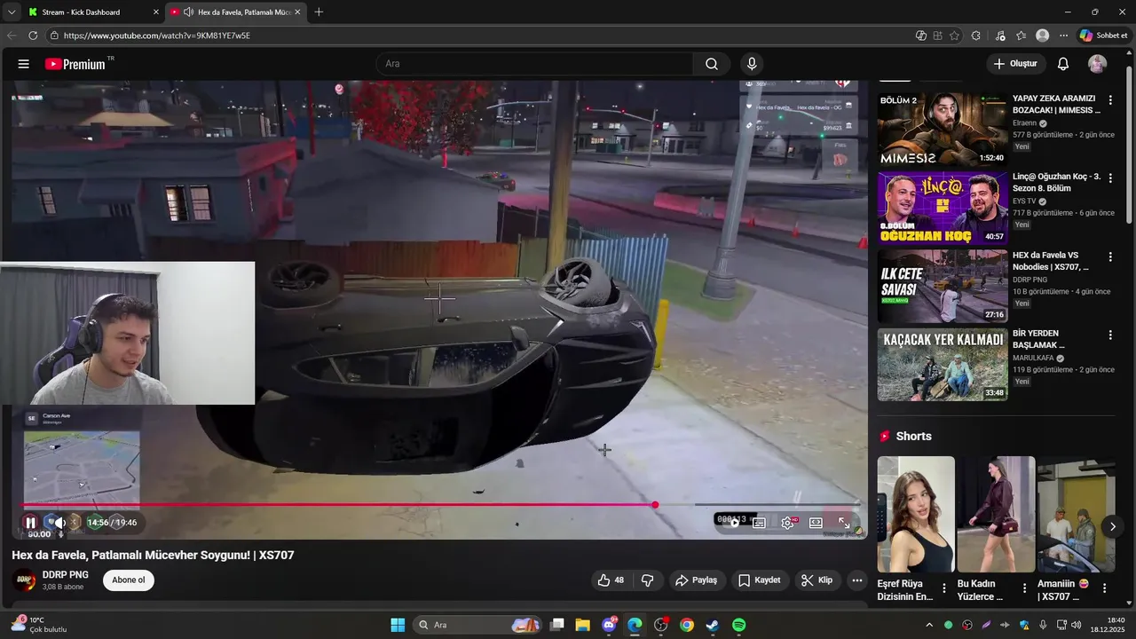
Task: Open Windows Start menu
Action: tap(398, 625)
